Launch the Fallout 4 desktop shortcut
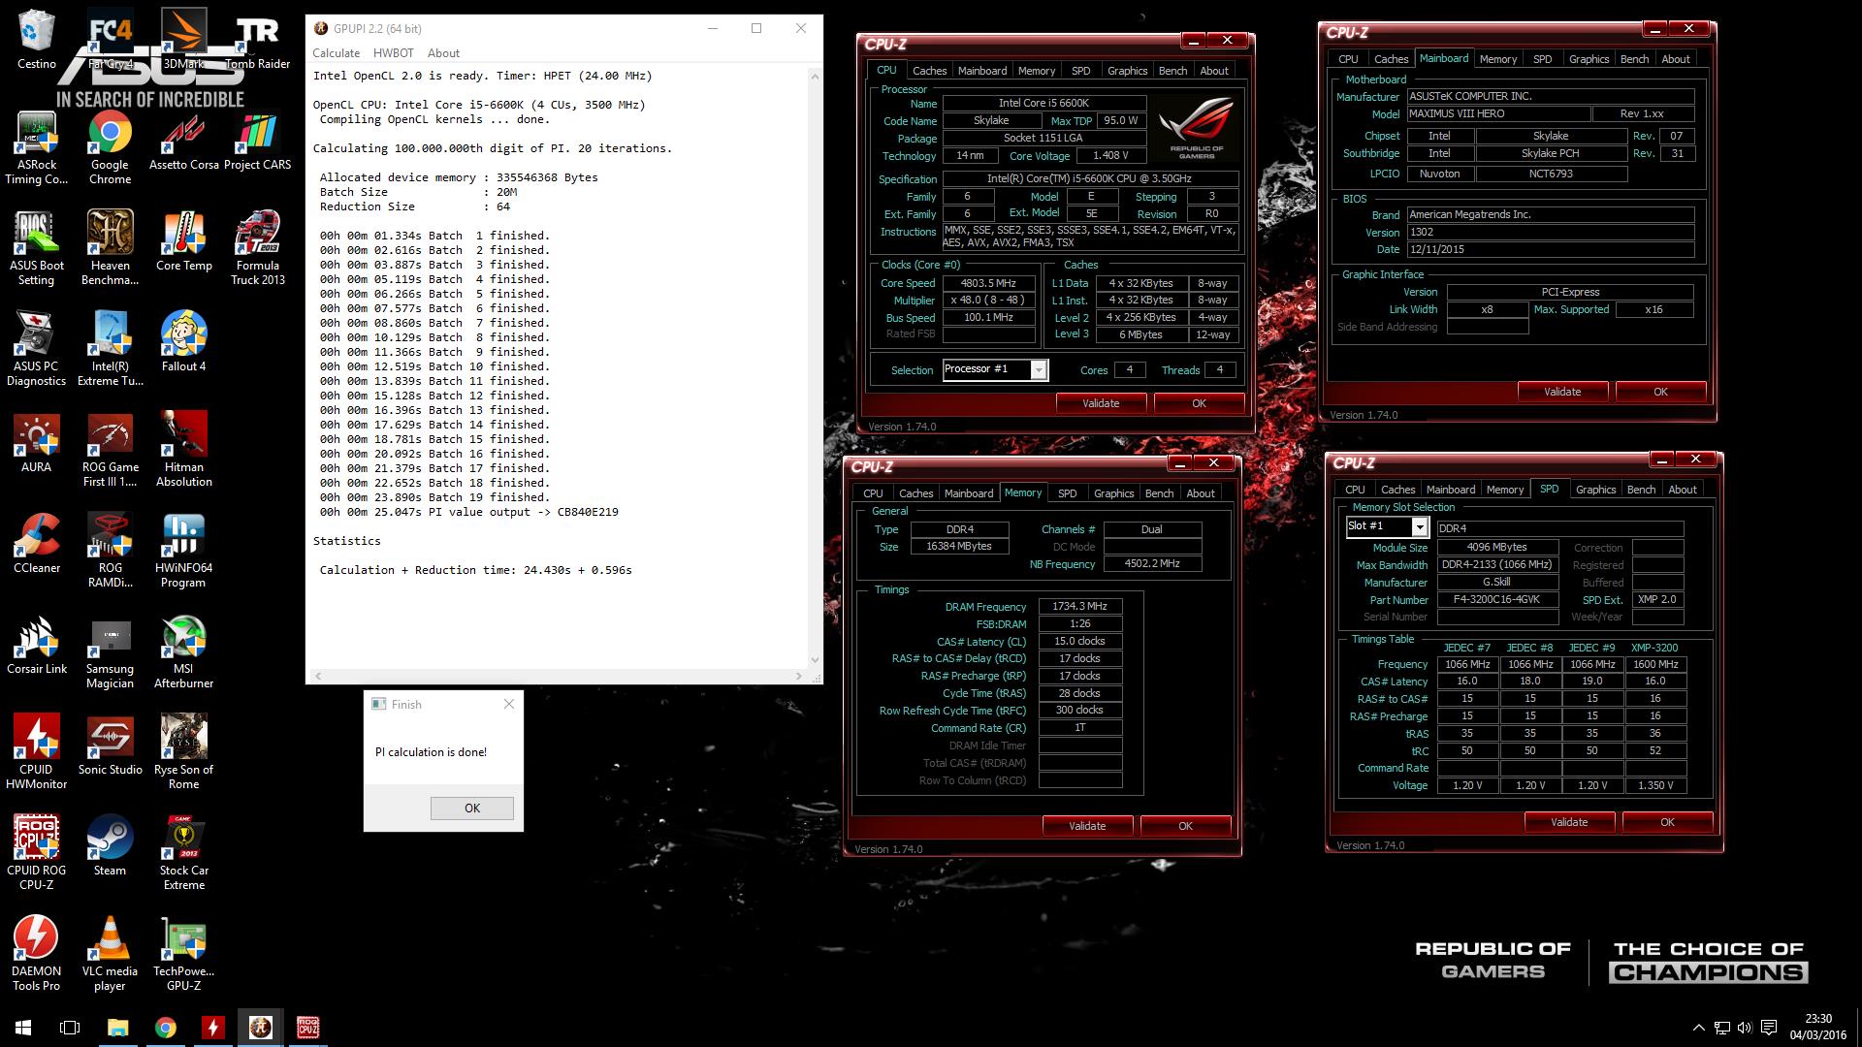The width and height of the screenshot is (1862, 1047). 184,343
